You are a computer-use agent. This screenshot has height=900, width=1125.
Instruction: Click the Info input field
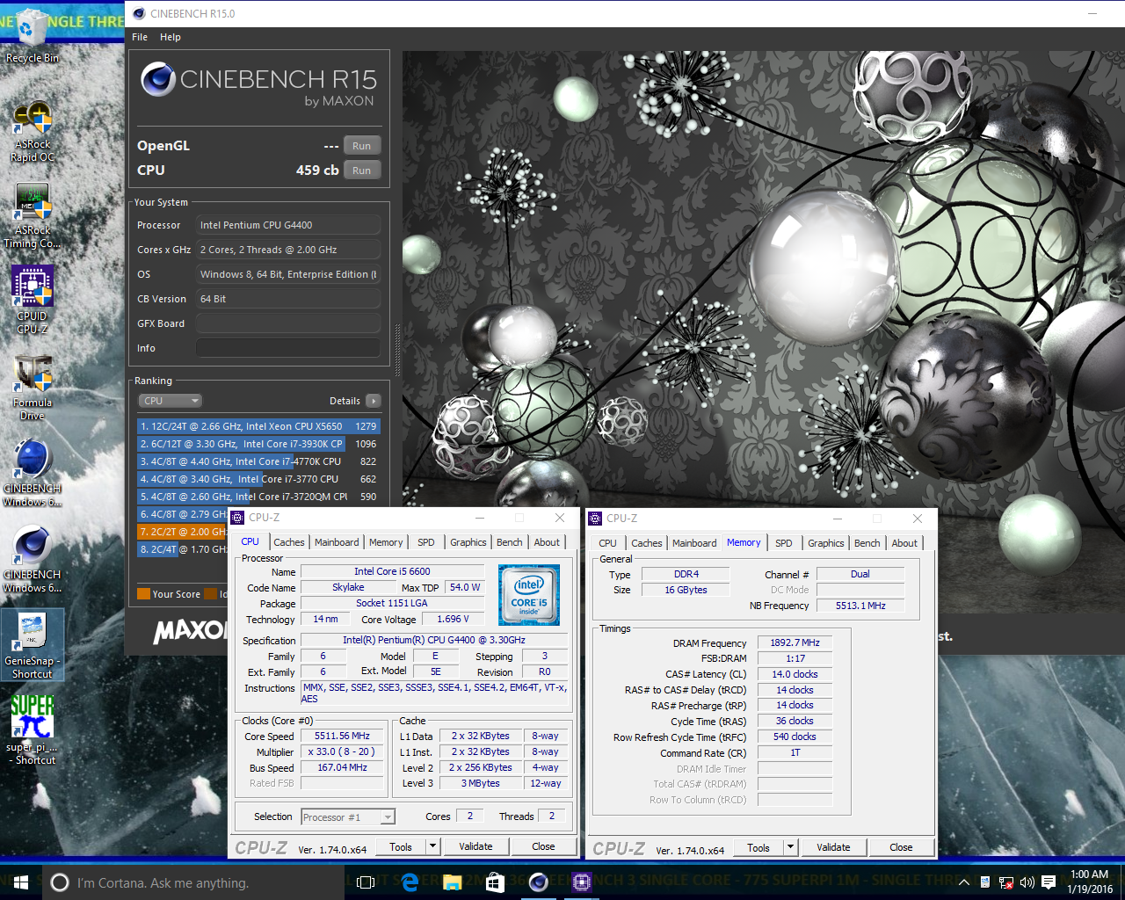pos(288,348)
